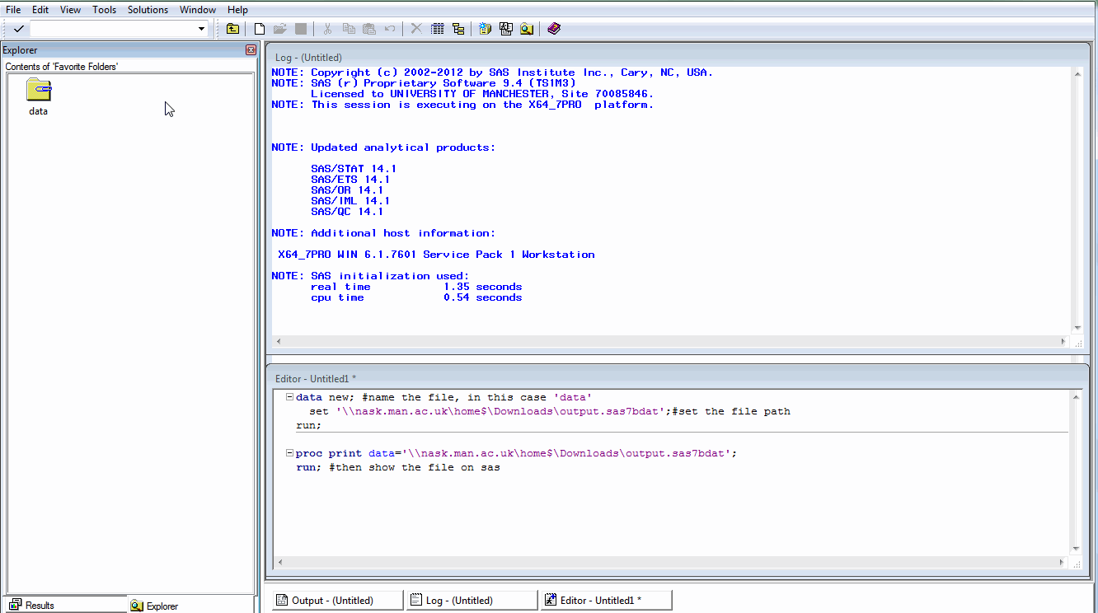This screenshot has height=613, width=1098.
Task: Click the magnifying glass search toolbar icon
Action: pyautogui.click(x=527, y=28)
